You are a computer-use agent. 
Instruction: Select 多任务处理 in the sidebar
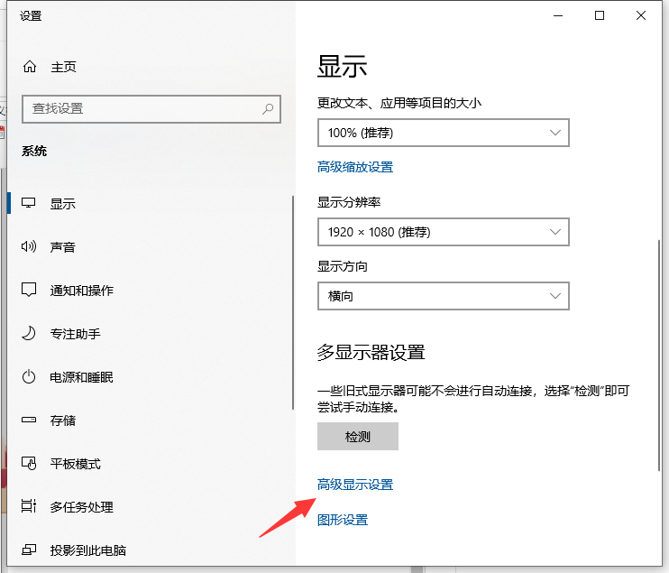click(81, 507)
